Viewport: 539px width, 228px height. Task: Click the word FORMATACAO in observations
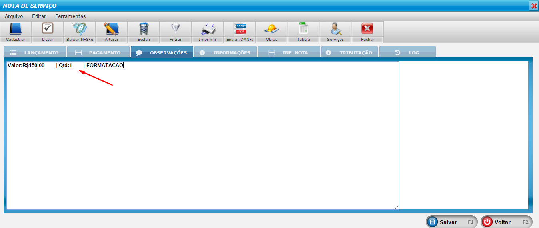click(105, 65)
